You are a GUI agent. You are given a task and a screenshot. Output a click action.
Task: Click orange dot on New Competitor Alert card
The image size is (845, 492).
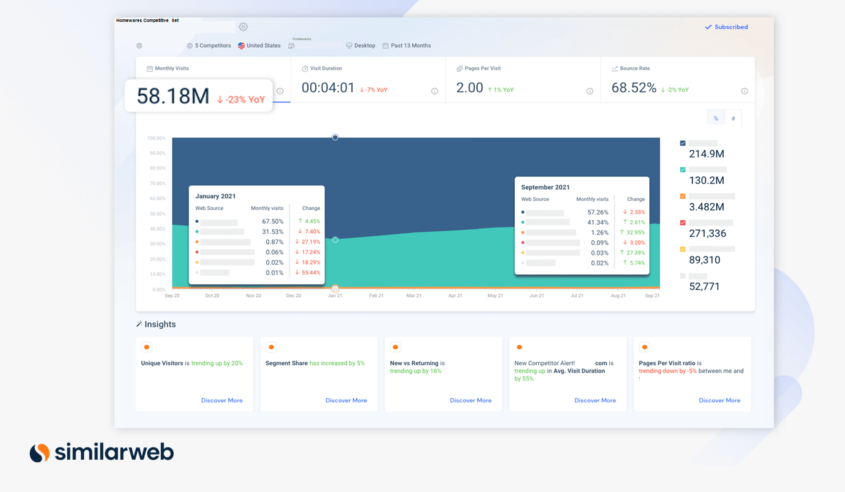tap(519, 347)
